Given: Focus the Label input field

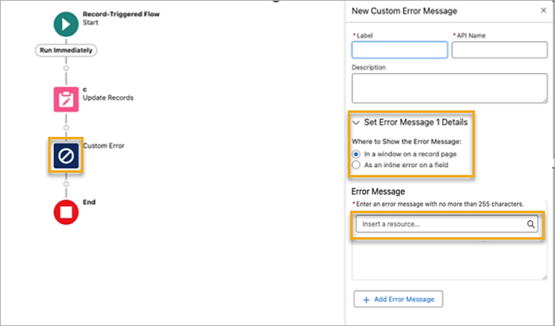Looking at the screenshot, I should pyautogui.click(x=399, y=50).
